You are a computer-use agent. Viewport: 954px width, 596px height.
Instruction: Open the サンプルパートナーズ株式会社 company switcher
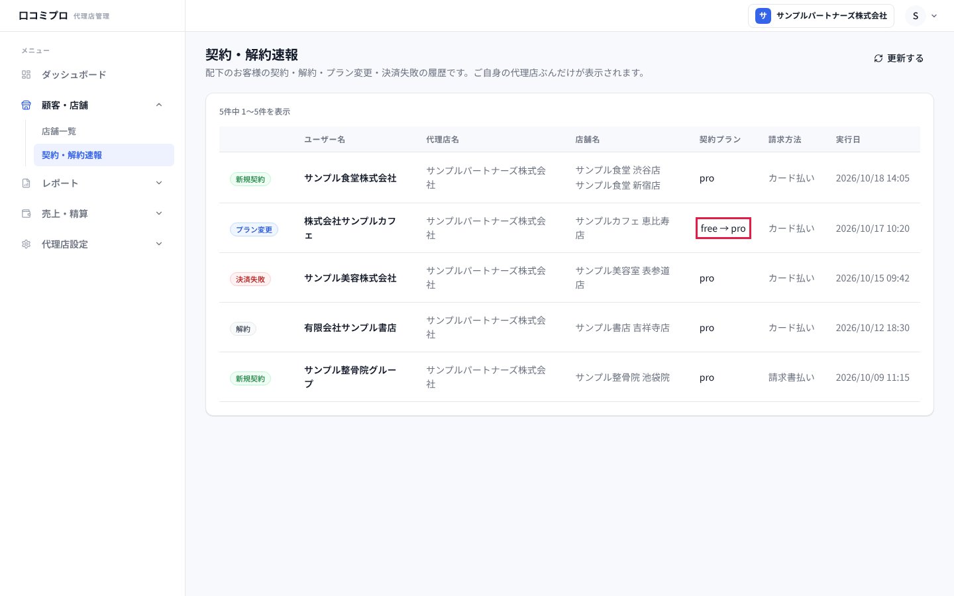pyautogui.click(x=821, y=16)
